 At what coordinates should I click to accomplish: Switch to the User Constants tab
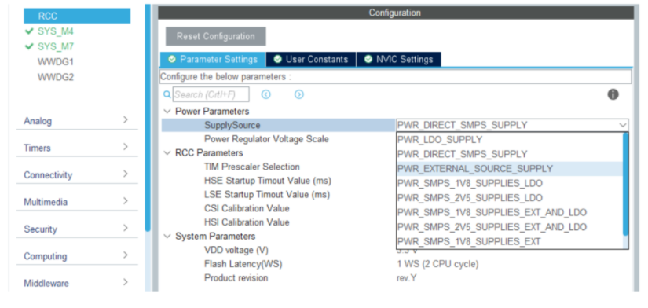(x=311, y=59)
